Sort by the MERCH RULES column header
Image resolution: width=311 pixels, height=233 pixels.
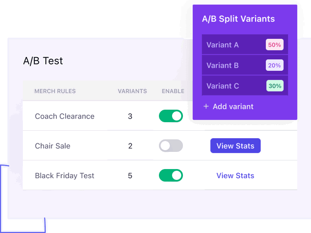[55, 91]
